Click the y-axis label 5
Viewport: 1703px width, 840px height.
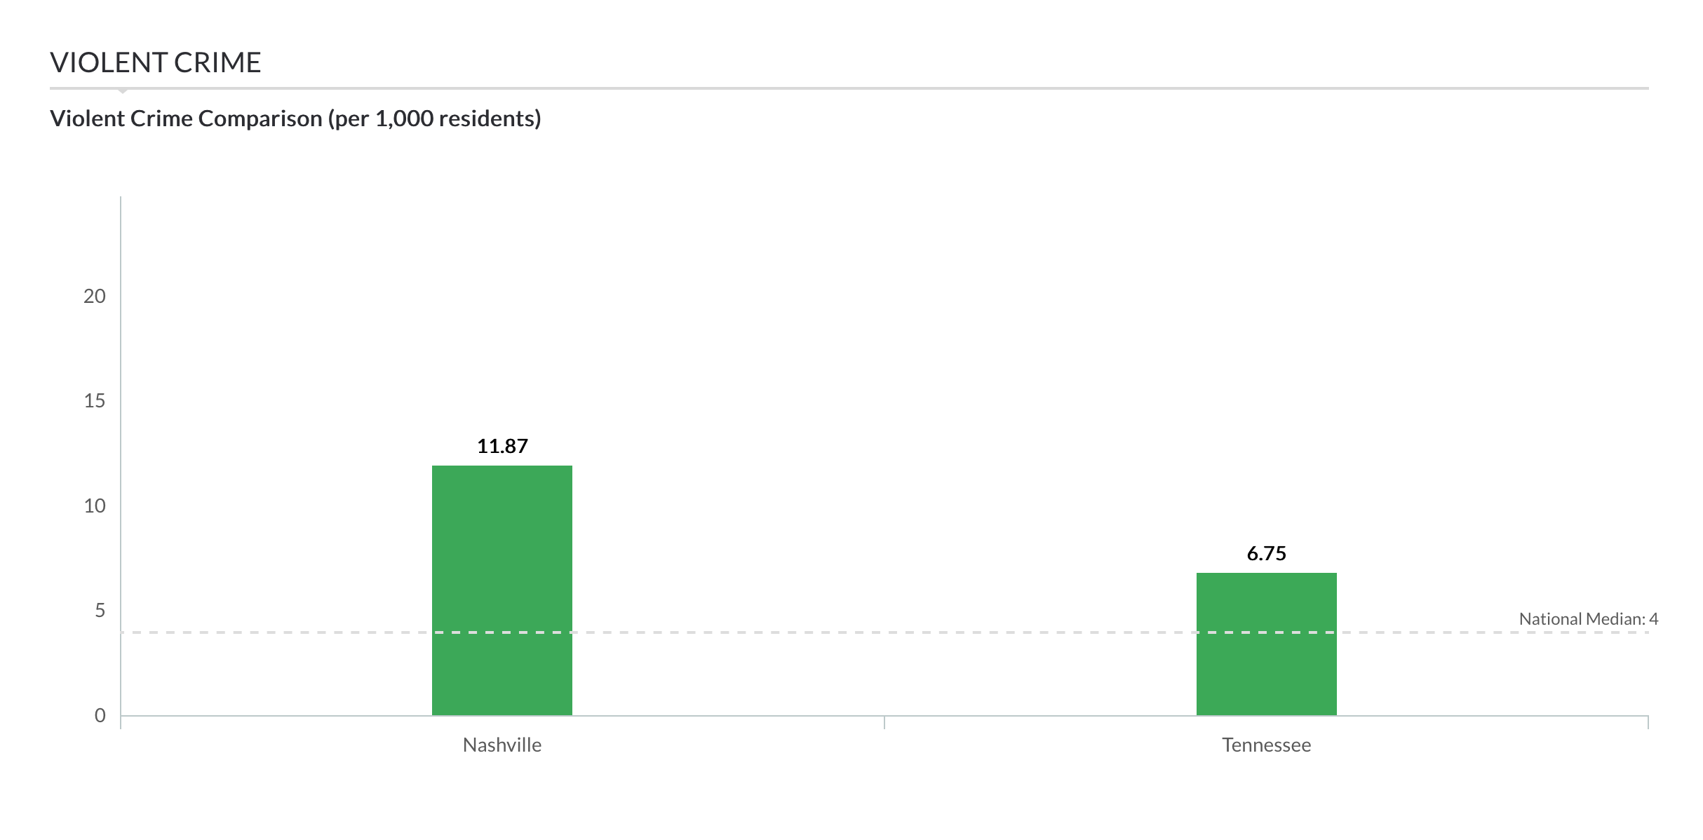(100, 611)
